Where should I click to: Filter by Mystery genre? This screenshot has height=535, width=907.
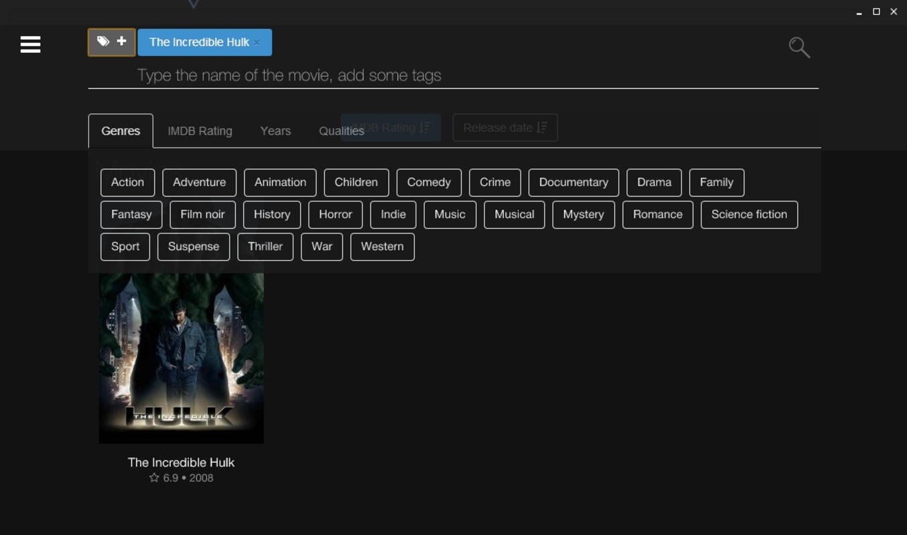583,215
